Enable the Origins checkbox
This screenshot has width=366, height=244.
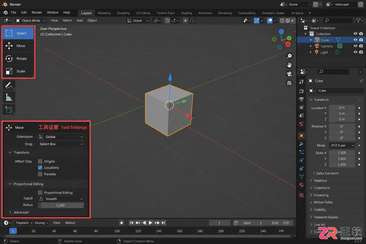(x=40, y=161)
